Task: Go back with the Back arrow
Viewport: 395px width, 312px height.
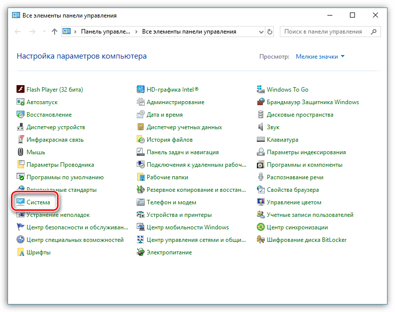Action: [18, 32]
